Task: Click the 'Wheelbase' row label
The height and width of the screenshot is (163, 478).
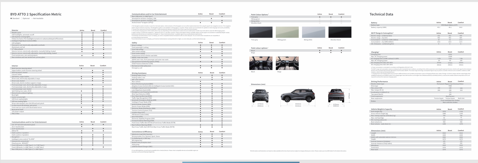Action: (x=375, y=146)
